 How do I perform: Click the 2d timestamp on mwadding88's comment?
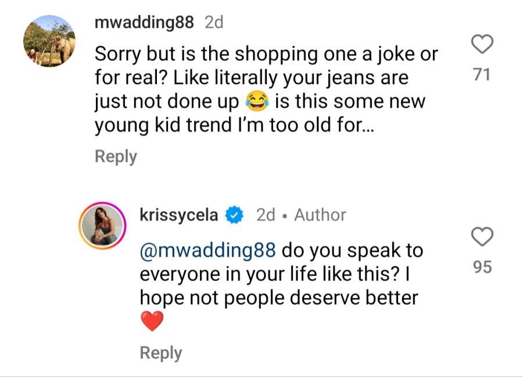pyautogui.click(x=214, y=22)
